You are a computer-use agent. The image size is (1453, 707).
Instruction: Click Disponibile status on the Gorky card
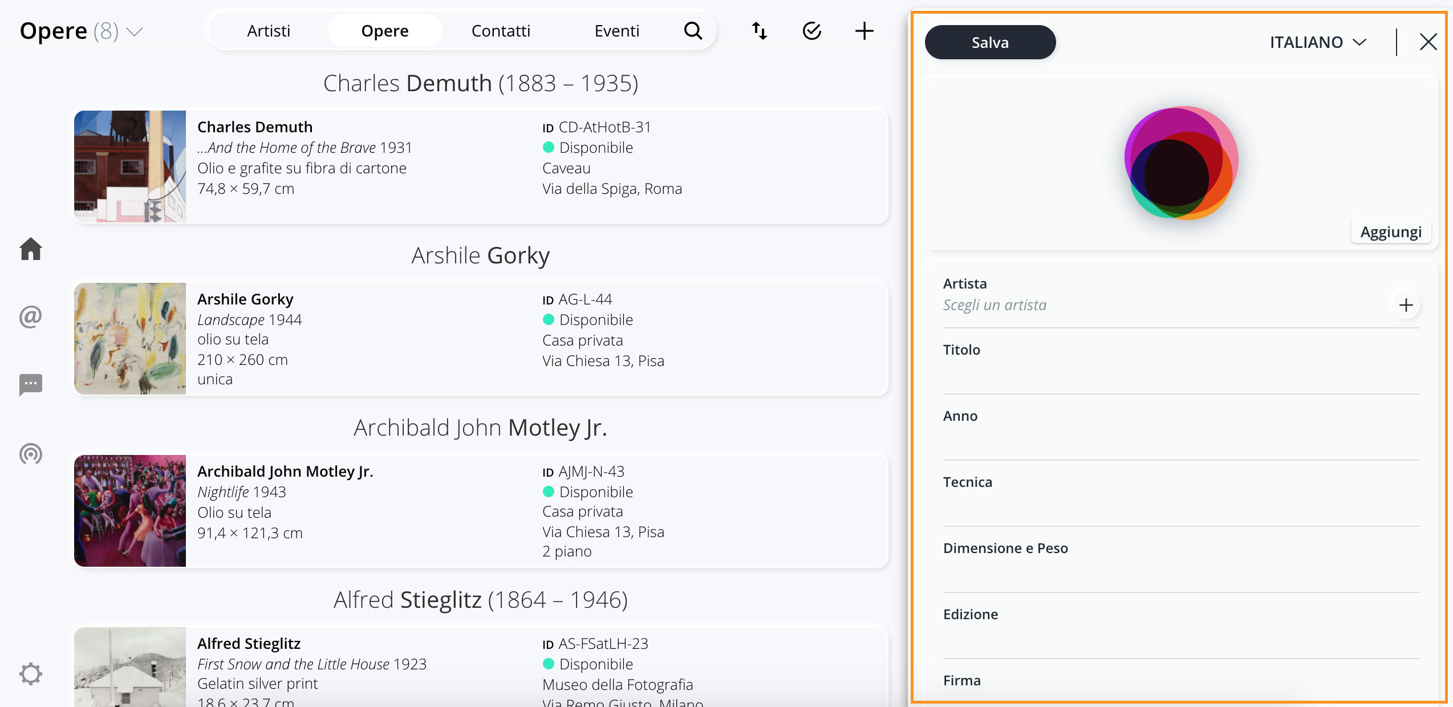pos(588,320)
